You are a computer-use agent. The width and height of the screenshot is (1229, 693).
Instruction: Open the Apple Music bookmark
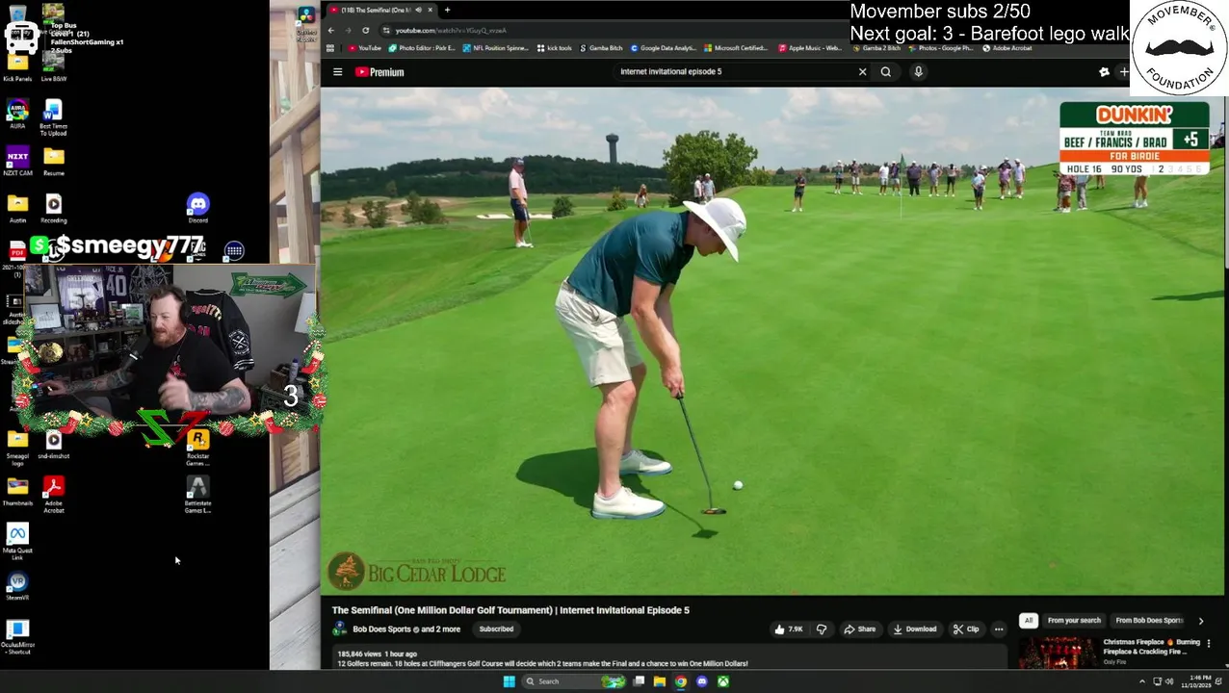pyautogui.click(x=809, y=48)
